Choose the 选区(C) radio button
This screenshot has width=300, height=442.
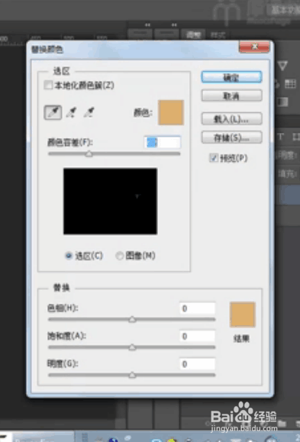point(69,256)
